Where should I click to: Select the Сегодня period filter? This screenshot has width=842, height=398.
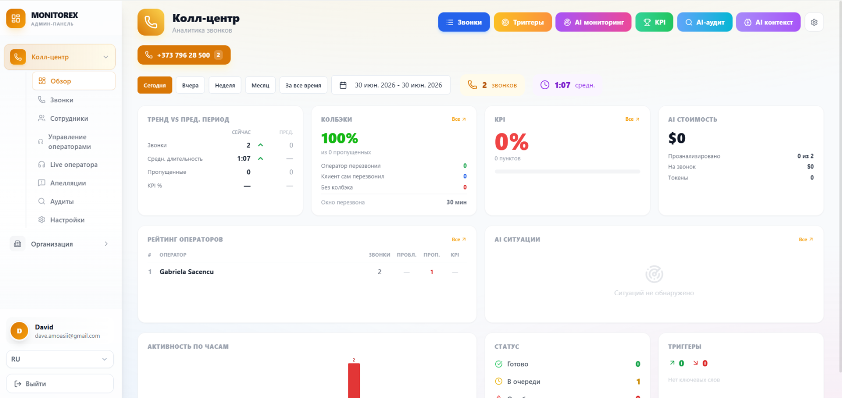click(155, 85)
